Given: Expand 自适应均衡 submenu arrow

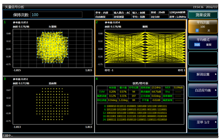Looking at the screenshot, I should (216, 90).
